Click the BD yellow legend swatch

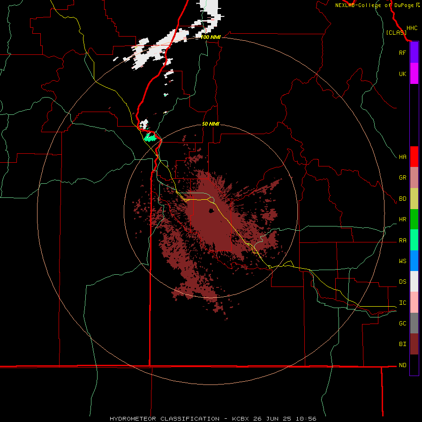tap(414, 199)
